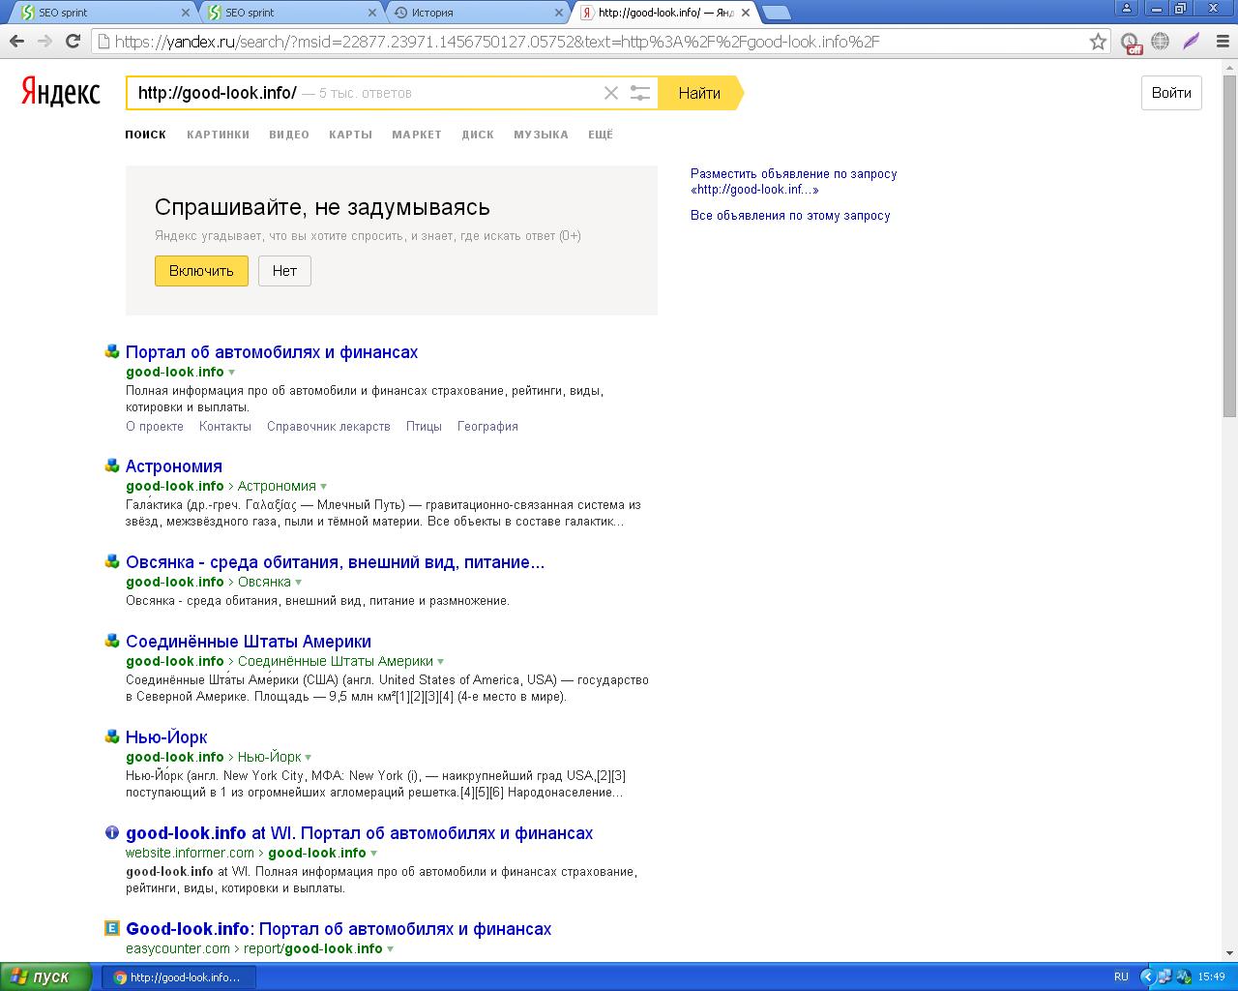Open ДИСК section
Image resolution: width=1238 pixels, height=991 pixels.
pyautogui.click(x=478, y=135)
